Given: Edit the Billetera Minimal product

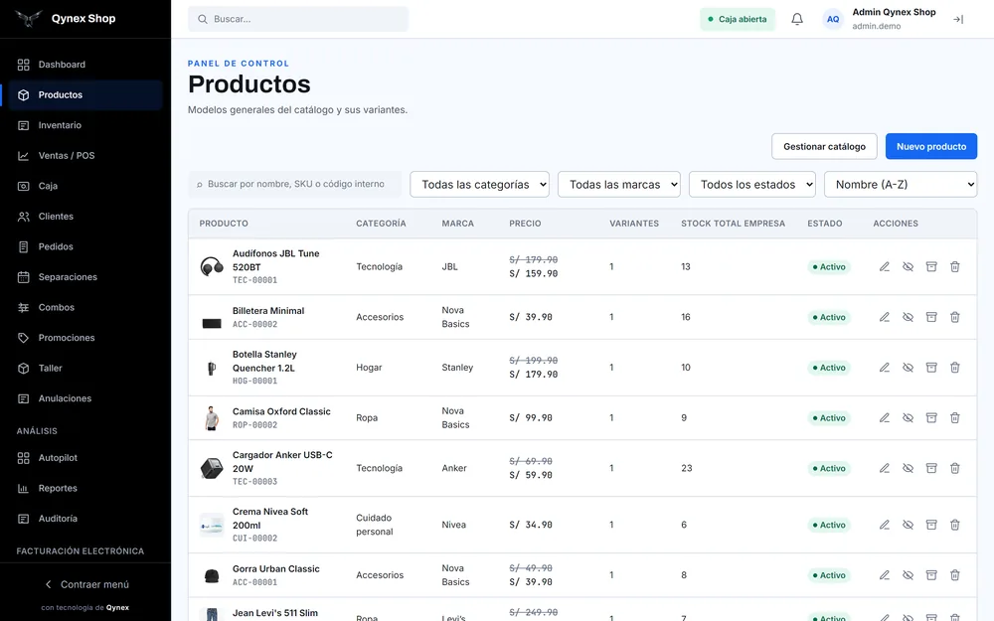Looking at the screenshot, I should pyautogui.click(x=885, y=317).
